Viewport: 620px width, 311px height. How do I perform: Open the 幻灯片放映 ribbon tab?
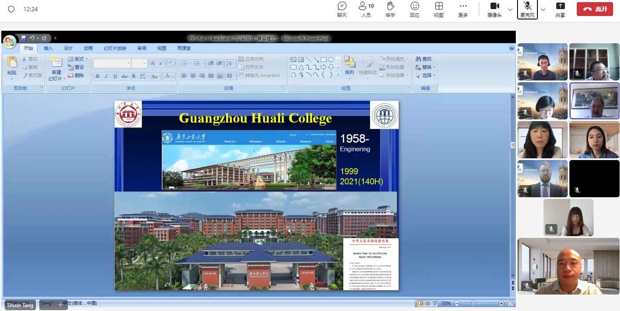pos(115,48)
